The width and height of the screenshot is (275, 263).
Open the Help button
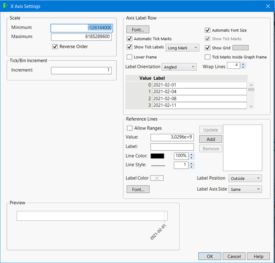[x=258, y=256]
